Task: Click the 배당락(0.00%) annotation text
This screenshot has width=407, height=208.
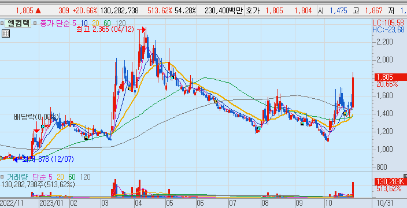Action: pos(36,117)
